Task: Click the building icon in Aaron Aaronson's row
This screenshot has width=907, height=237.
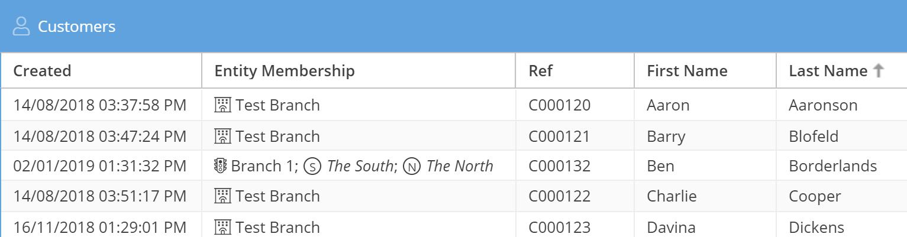Action: click(x=222, y=106)
